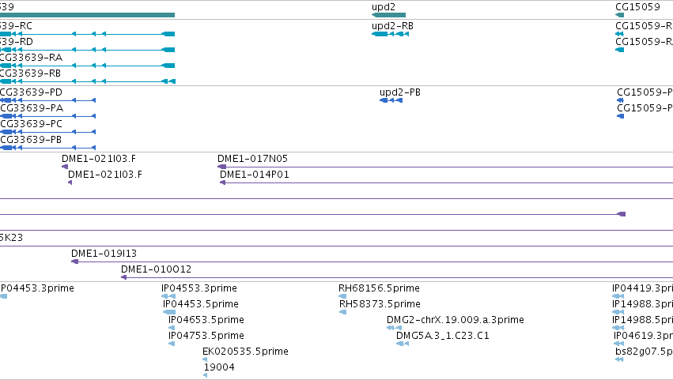Click the IP04553.3prime EST glyph
The height and width of the screenshot is (380, 673).
[168, 296]
